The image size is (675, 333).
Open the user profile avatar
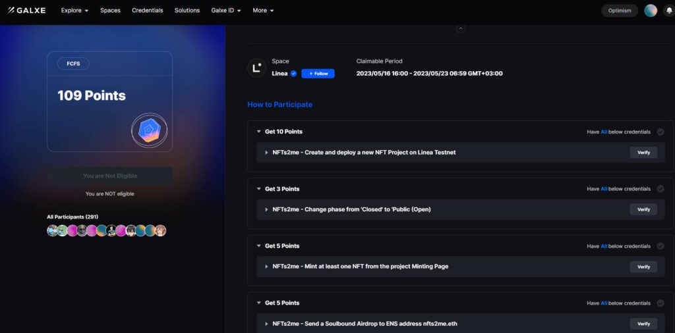click(651, 11)
